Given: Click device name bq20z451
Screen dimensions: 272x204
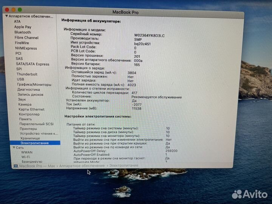Looking at the screenshot, I should [142, 44].
